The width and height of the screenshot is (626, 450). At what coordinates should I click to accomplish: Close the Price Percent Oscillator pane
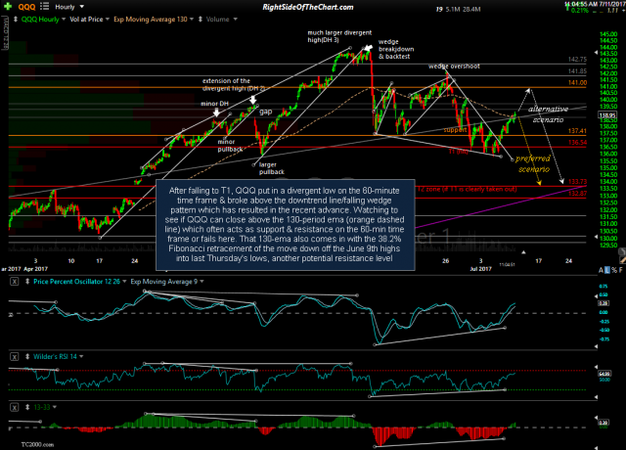point(14,282)
